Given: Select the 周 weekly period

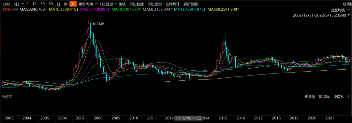Looking at the screenshot, I should 66,4.
